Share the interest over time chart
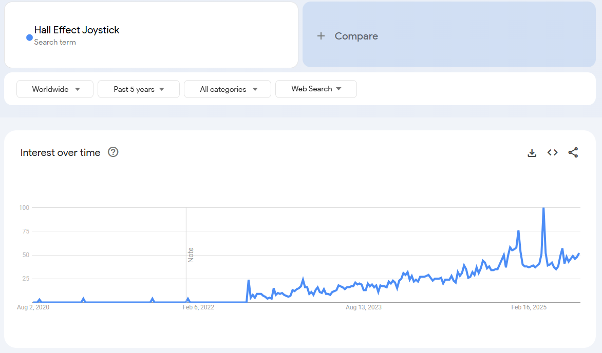This screenshot has width=602, height=353. coord(573,152)
